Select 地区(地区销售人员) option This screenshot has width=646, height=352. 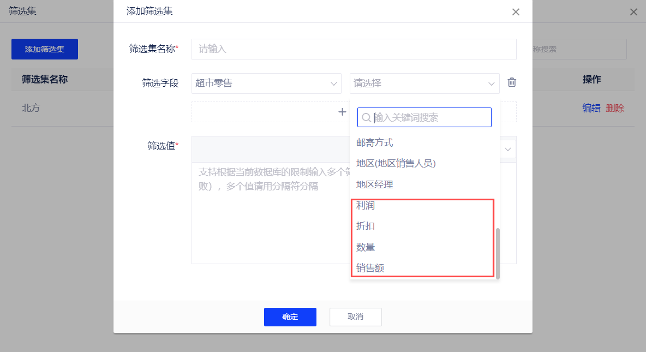(396, 163)
